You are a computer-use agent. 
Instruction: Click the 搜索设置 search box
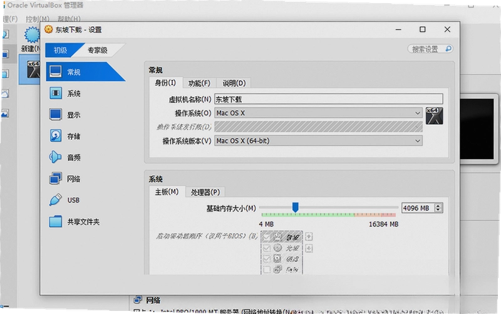pyautogui.click(x=430, y=49)
